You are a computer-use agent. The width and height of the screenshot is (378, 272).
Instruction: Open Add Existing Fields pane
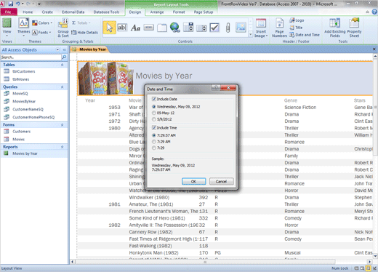(335, 28)
